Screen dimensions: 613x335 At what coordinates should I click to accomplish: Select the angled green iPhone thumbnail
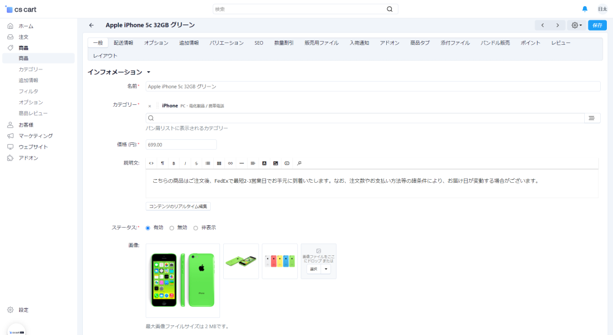tap(241, 261)
